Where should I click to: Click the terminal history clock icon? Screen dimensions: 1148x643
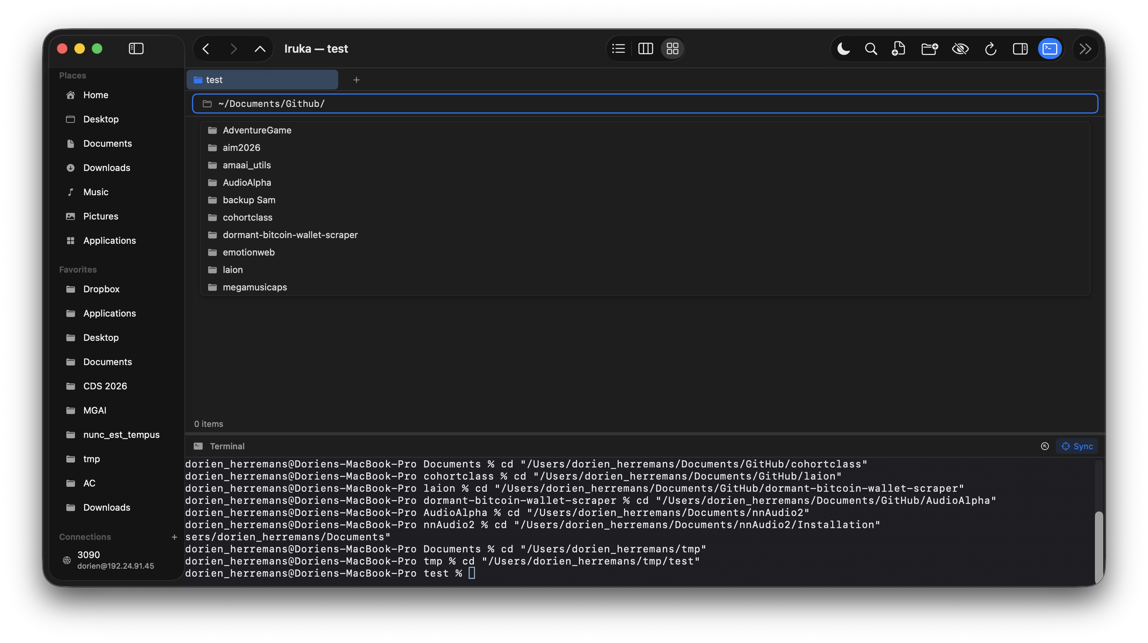click(1044, 446)
